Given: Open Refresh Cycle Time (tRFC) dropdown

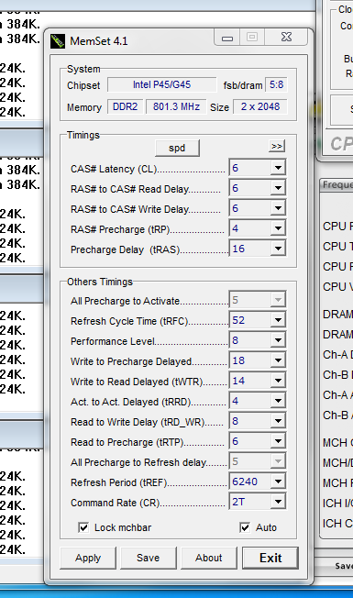Looking at the screenshot, I should (279, 320).
